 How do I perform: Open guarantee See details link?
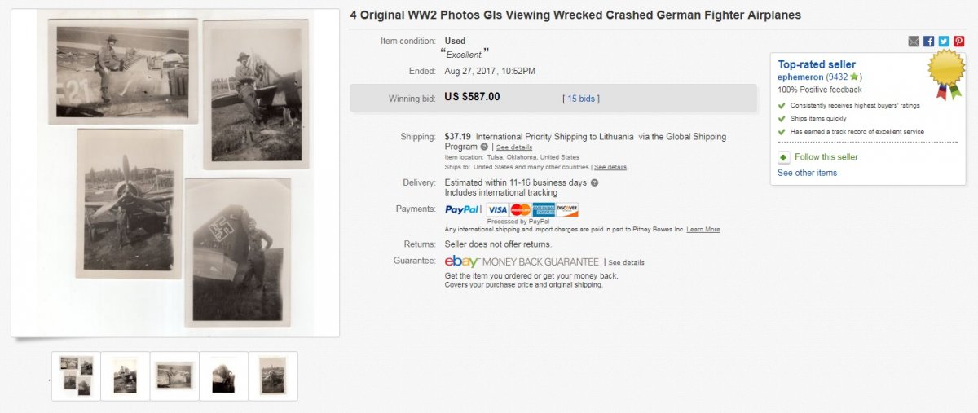(626, 263)
